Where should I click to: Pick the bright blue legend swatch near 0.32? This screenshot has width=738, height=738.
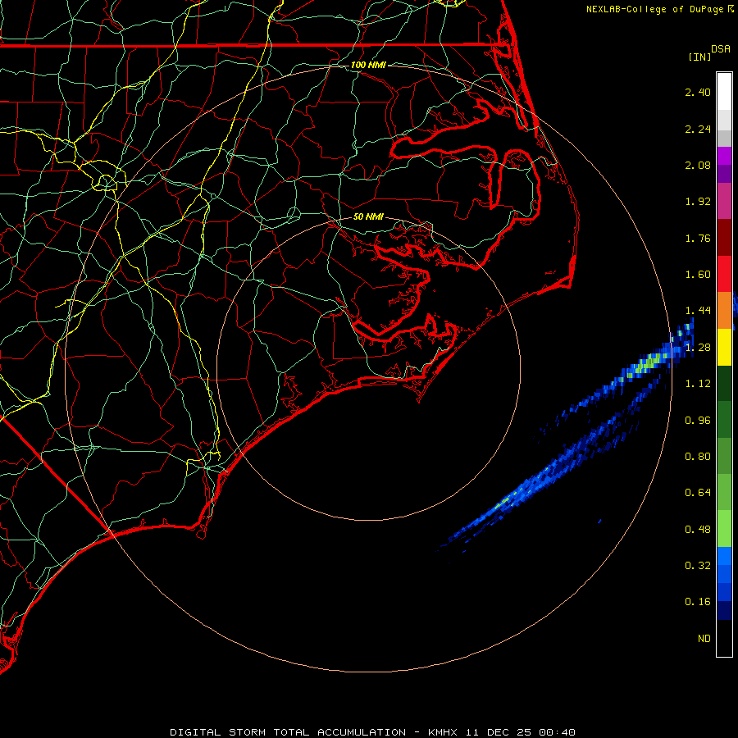tap(724, 556)
